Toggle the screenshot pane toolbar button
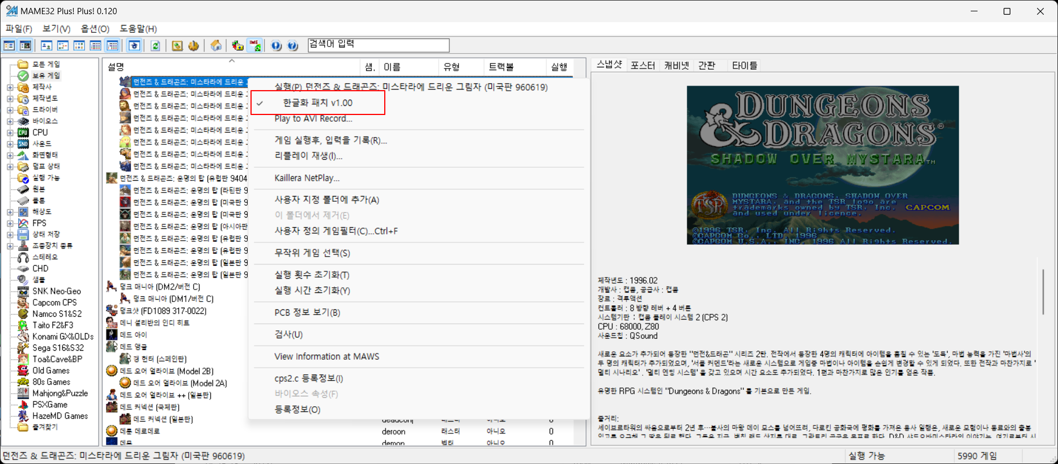Viewport: 1058px width, 464px height. pyautogui.click(x=26, y=46)
